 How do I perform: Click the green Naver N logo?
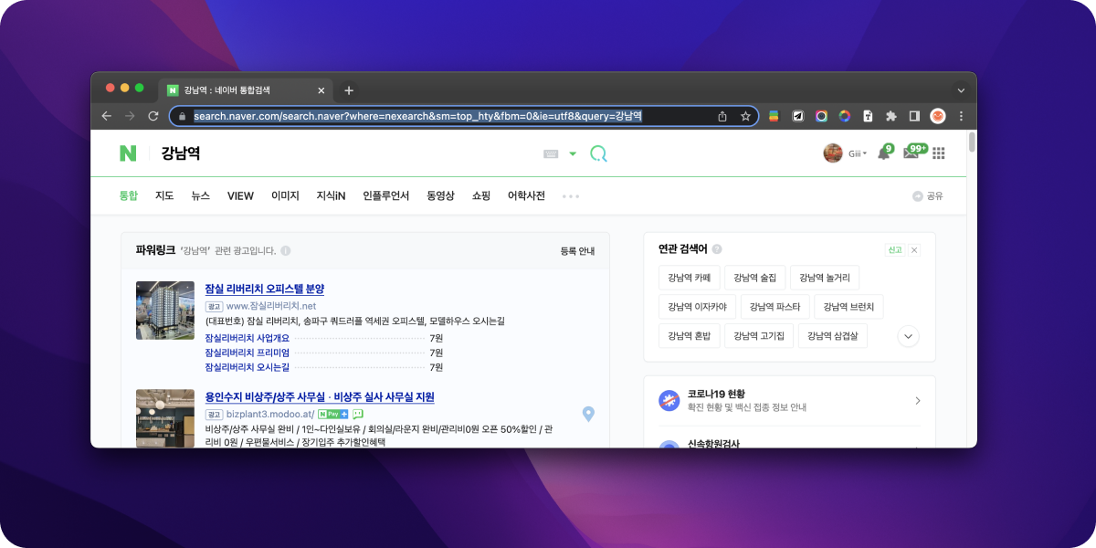[x=128, y=153]
